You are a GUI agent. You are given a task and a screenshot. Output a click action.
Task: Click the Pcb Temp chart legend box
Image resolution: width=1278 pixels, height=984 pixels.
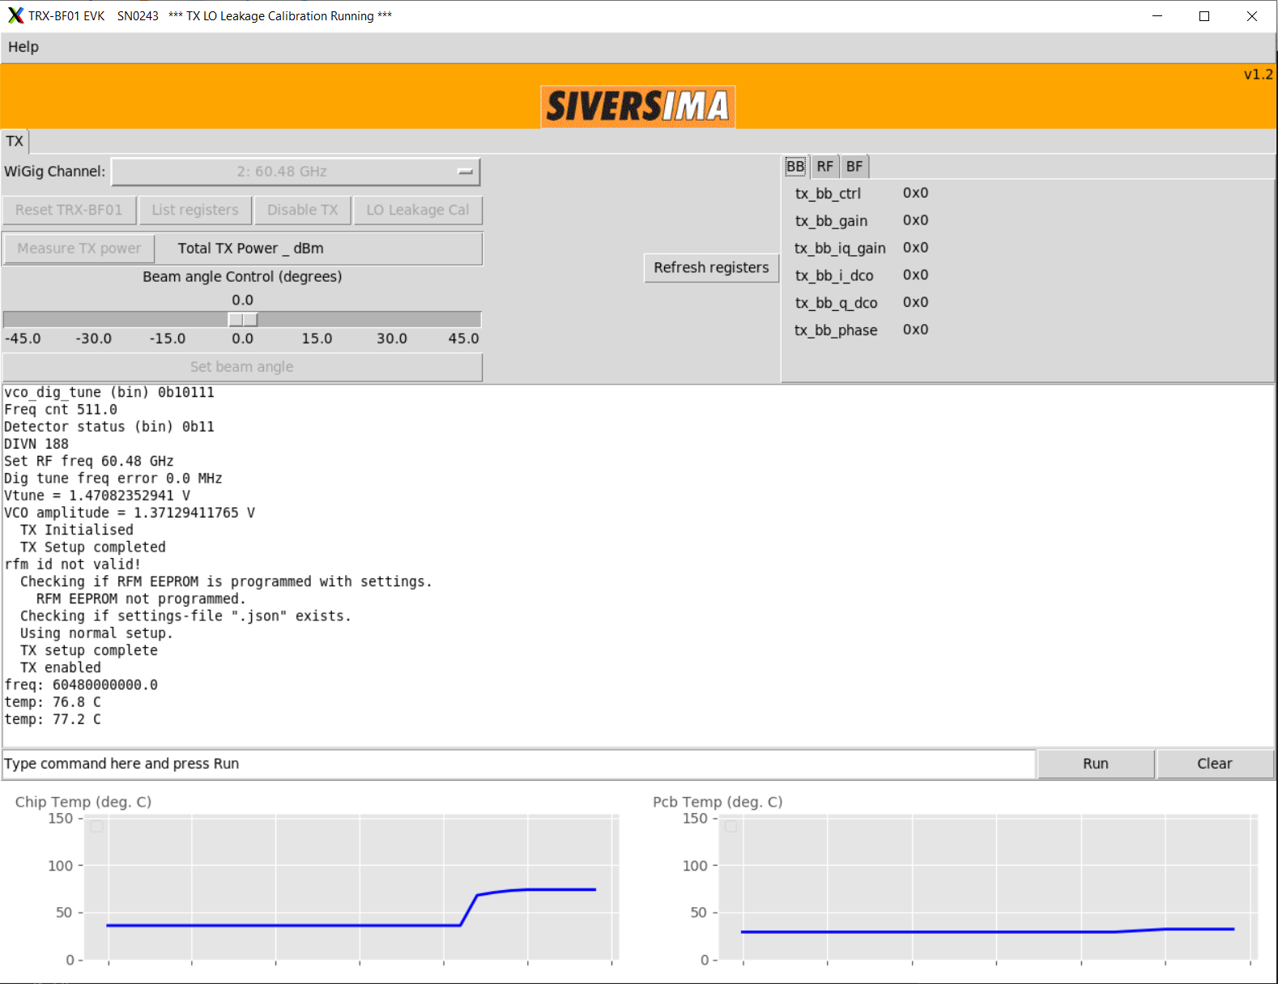(x=731, y=826)
